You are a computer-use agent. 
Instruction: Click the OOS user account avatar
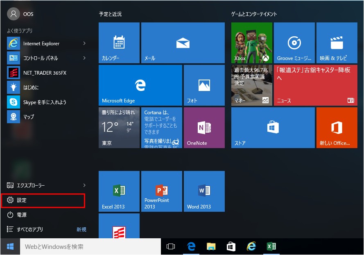[x=14, y=14]
